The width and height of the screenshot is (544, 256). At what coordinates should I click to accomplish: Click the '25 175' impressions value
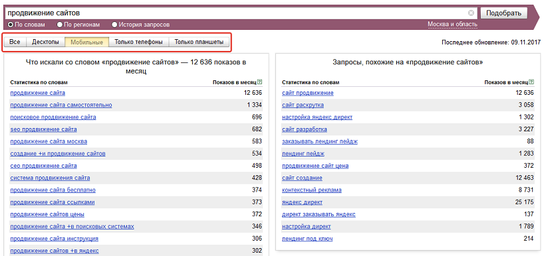[525, 202]
